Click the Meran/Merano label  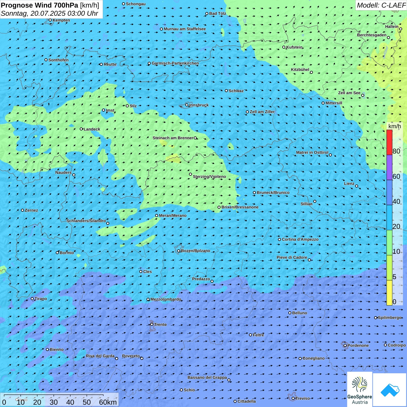coord(173,215)
